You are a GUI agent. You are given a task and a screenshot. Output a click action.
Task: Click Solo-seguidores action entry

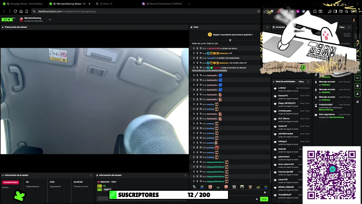click(x=333, y=116)
